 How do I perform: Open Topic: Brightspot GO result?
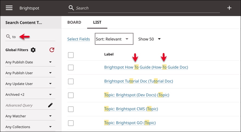pyautogui.click(x=130, y=123)
